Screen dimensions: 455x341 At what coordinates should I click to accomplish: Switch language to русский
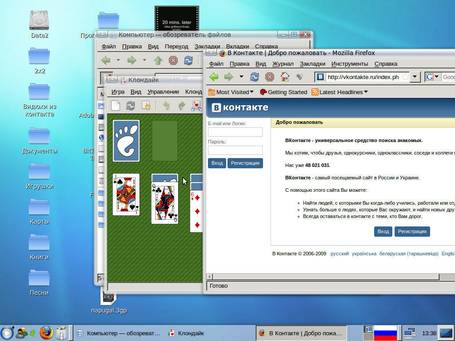pyautogui.click(x=339, y=254)
